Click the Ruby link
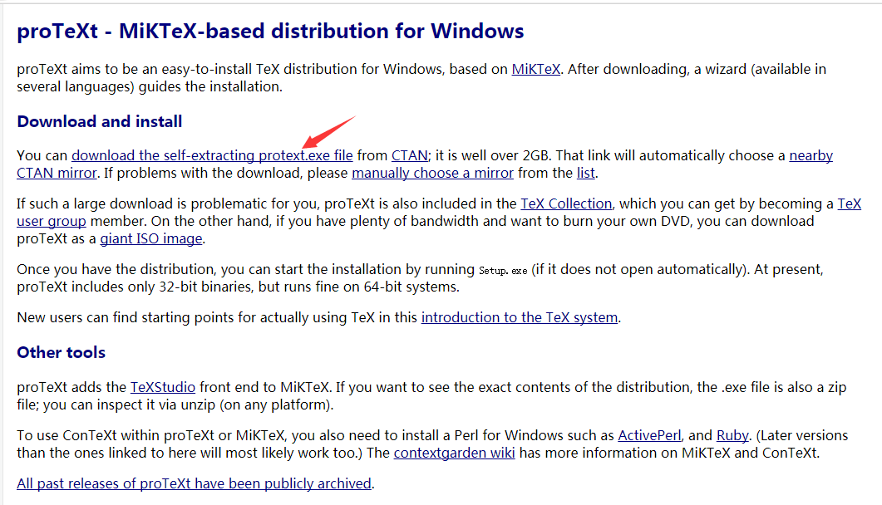This screenshot has height=505, width=882. click(732, 434)
